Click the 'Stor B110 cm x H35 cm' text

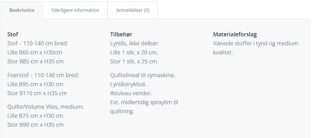(x=37, y=93)
